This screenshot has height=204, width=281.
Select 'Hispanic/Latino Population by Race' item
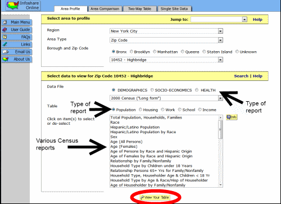[143, 132]
